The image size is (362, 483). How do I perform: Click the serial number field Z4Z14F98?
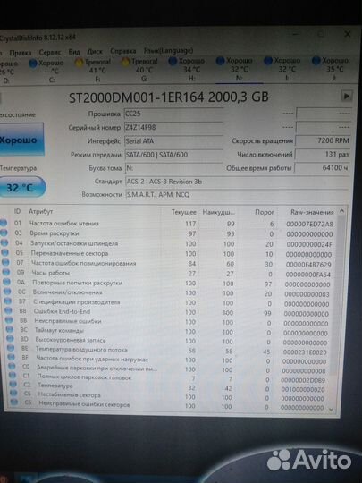tap(173, 127)
